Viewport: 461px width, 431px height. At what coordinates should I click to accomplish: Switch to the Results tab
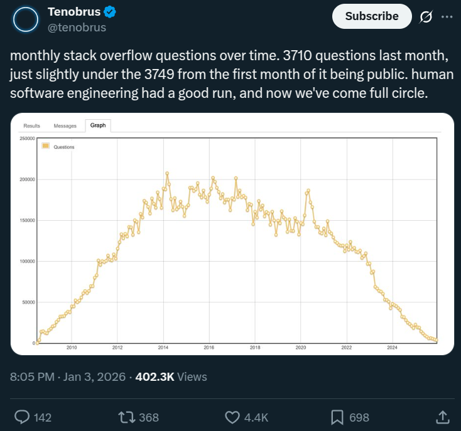click(x=32, y=125)
